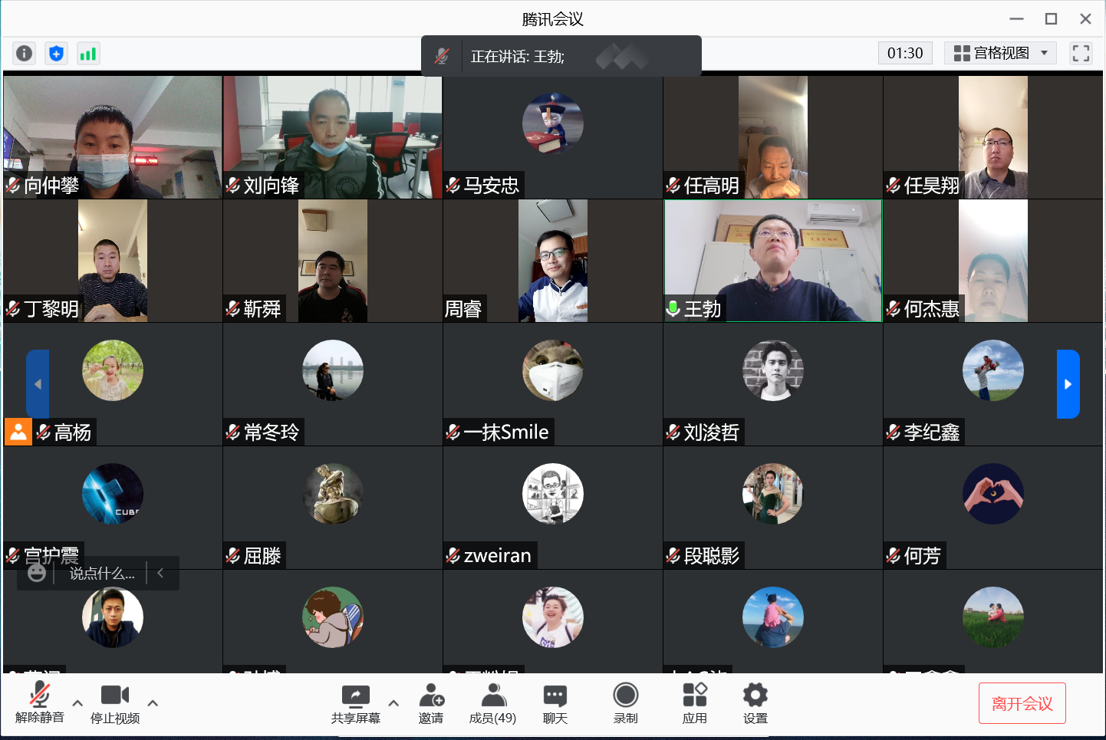
Task: Click the blue security shield icon
Action: (x=56, y=53)
